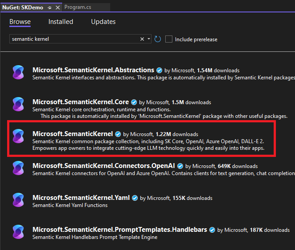Switch to the Installed tab
Image resolution: width=295 pixels, height=250 pixels.
click(61, 22)
